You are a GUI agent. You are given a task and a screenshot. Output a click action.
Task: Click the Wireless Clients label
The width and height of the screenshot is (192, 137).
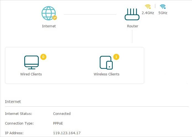[x=106, y=74]
